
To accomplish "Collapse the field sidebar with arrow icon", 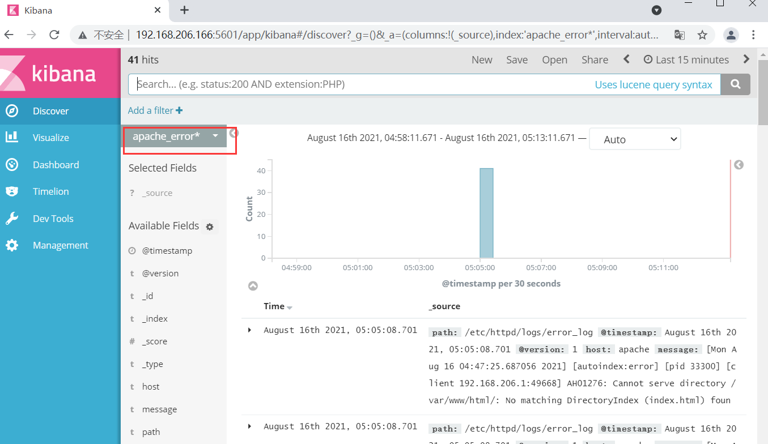I will coord(234,134).
